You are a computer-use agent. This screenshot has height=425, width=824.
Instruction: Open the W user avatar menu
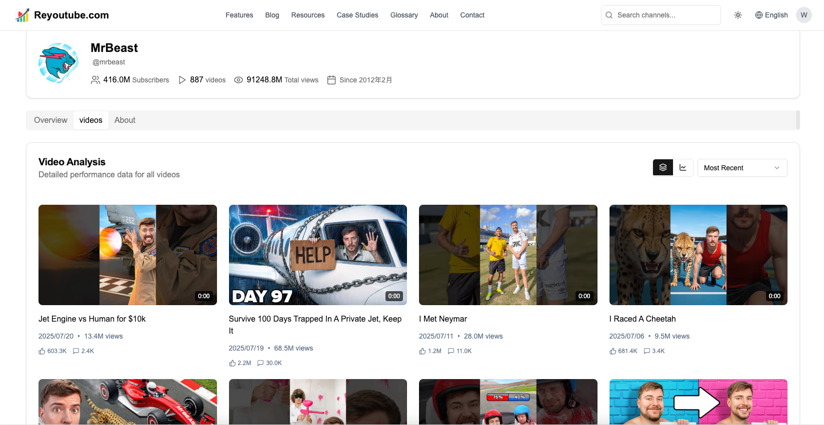tap(804, 15)
